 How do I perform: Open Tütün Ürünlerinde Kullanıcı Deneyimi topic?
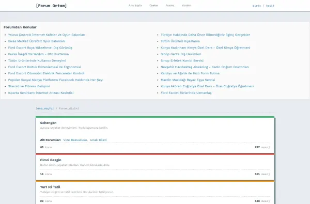click(x=37, y=60)
